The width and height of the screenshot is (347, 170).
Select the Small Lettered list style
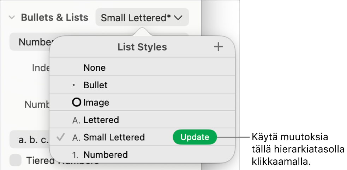tap(110, 137)
